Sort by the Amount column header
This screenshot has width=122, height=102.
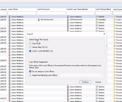pyautogui.click(x=4, y=9)
